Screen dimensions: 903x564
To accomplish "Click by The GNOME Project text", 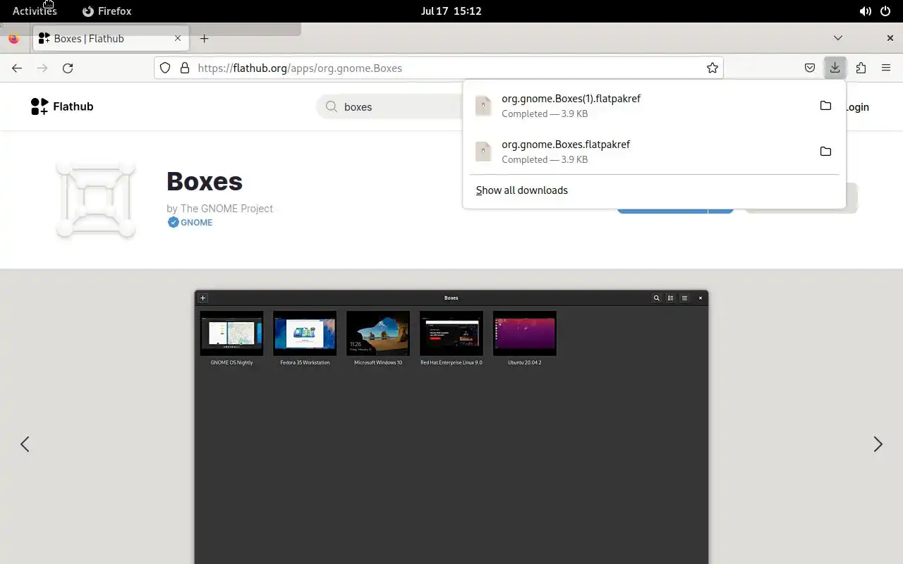I will pyautogui.click(x=219, y=209).
